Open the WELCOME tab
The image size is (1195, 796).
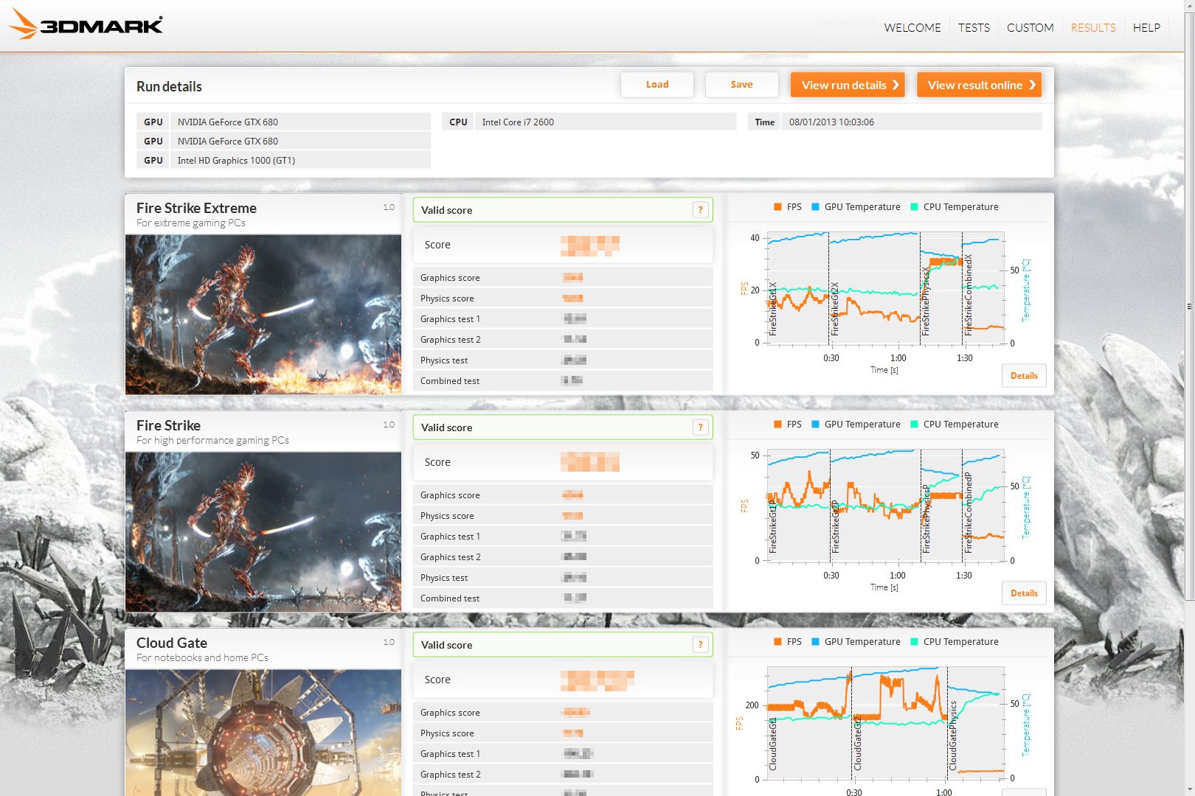click(x=912, y=28)
